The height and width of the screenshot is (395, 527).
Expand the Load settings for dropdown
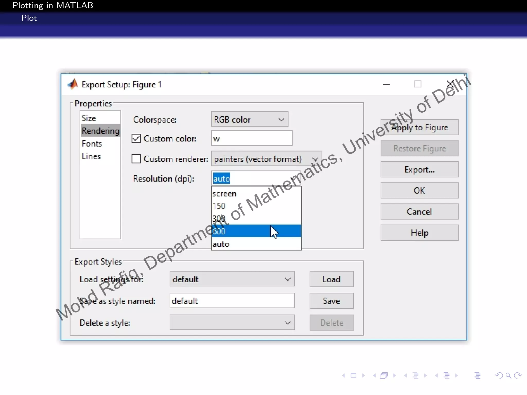[x=232, y=279]
